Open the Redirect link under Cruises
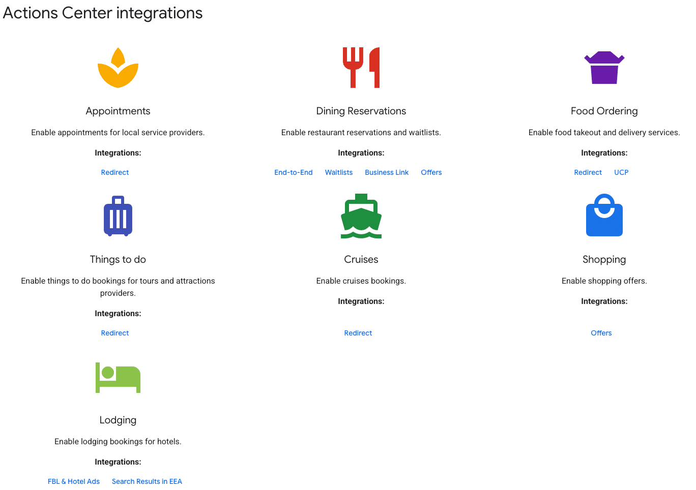This screenshot has width=696, height=490. (358, 333)
